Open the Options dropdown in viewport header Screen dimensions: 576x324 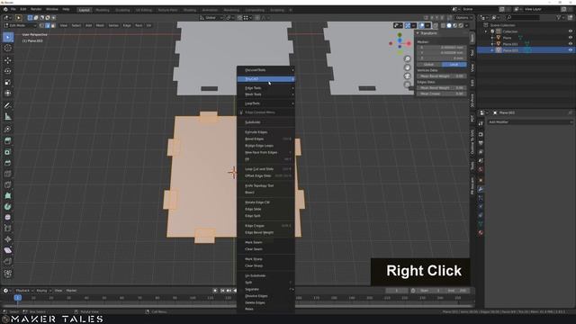point(464,18)
